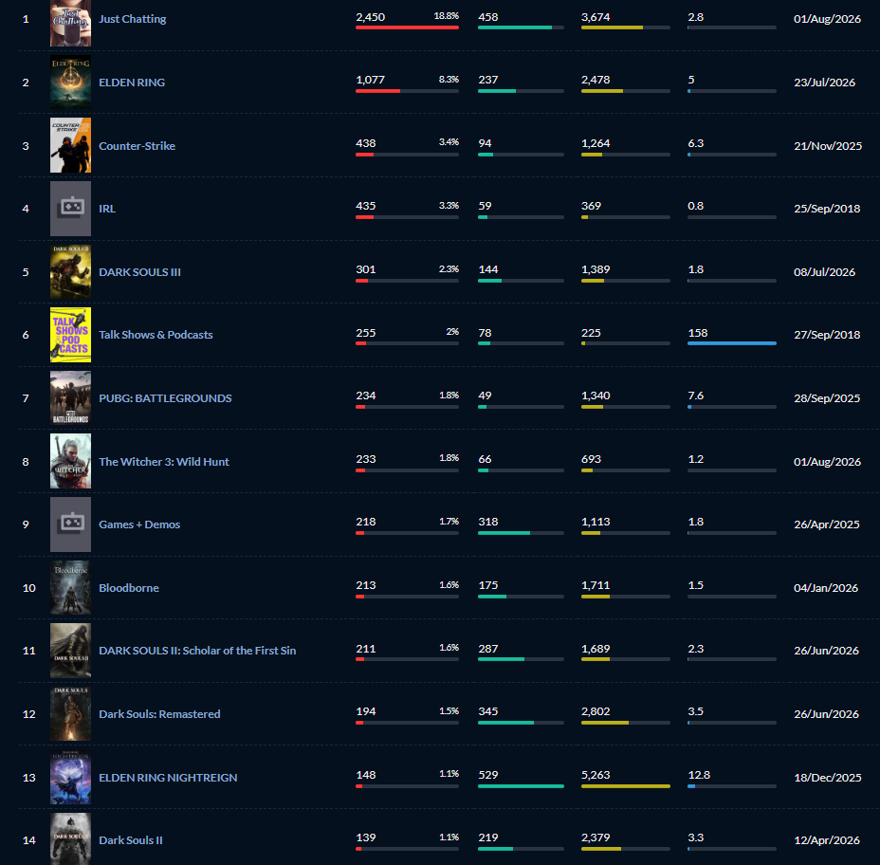Click the date 26/Apr/2025
Viewport: 880px width, 865px height.
pyautogui.click(x=827, y=525)
